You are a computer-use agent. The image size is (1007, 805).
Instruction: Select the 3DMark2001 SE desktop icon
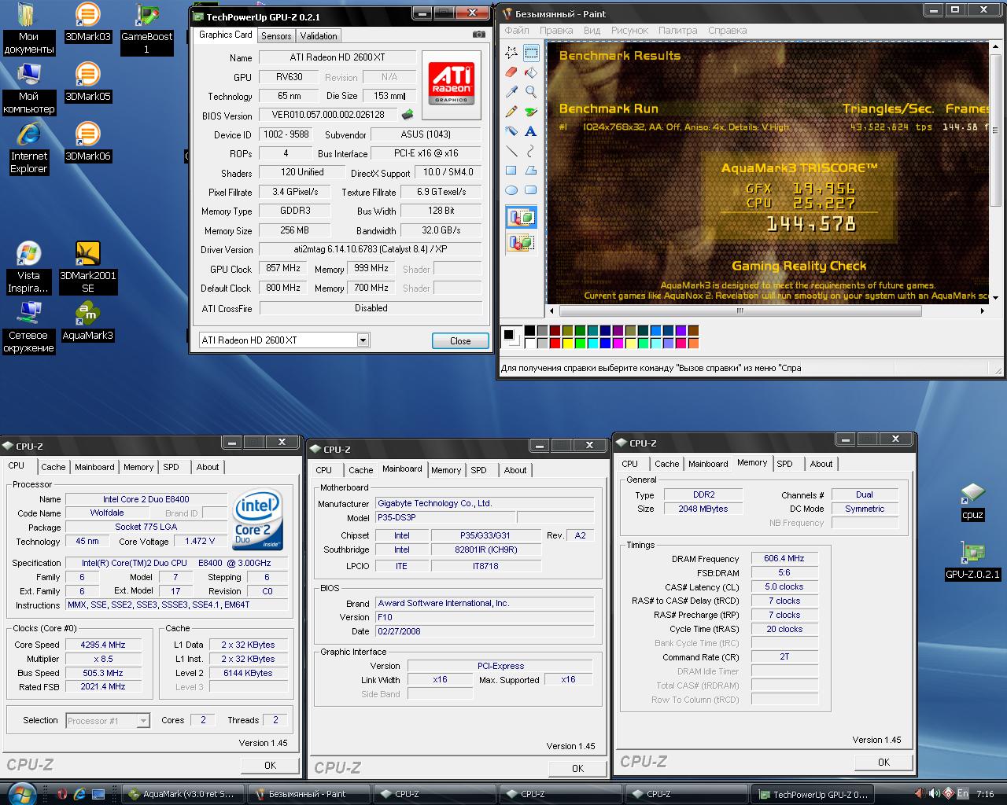pyautogui.click(x=87, y=268)
